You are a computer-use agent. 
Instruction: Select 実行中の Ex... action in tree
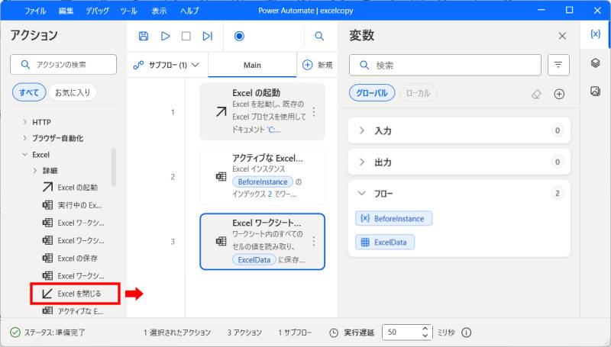(x=73, y=205)
